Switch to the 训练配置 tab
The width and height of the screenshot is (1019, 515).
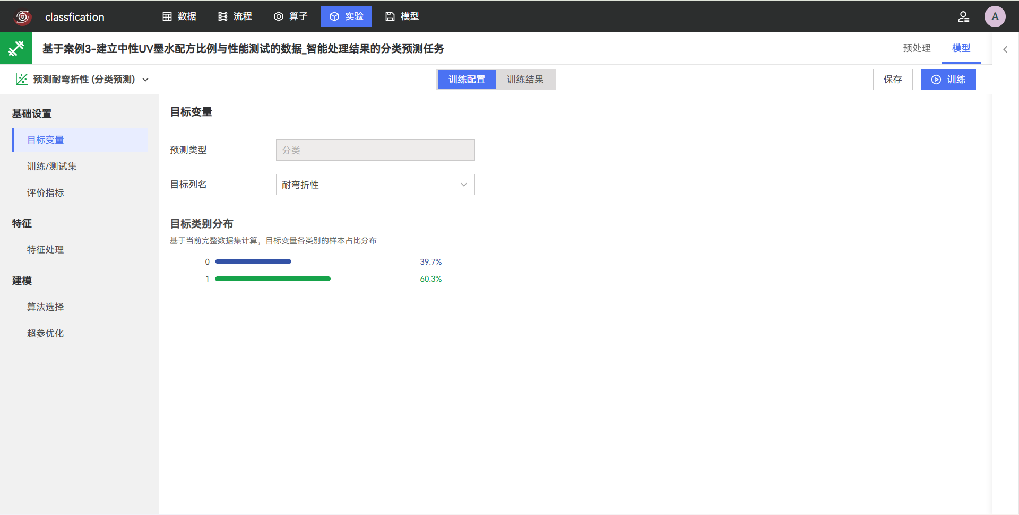coord(467,80)
